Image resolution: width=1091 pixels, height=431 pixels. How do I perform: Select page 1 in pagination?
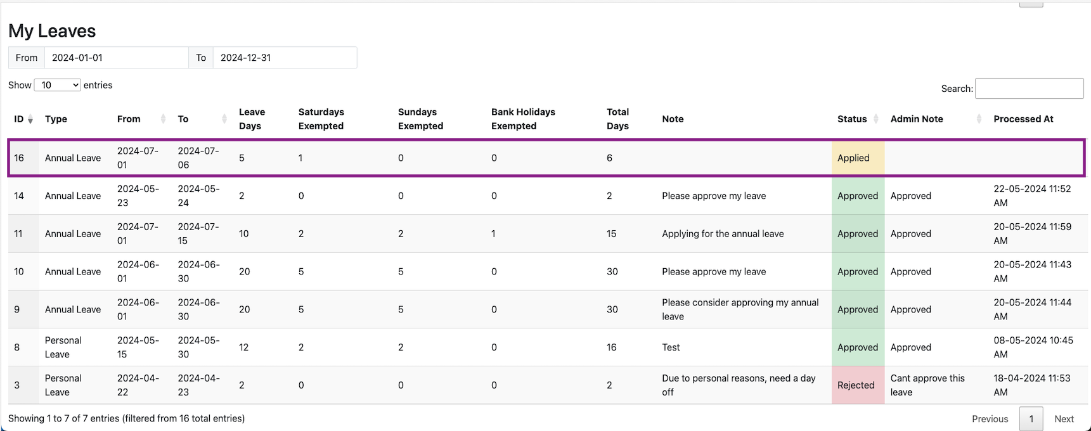1031,419
